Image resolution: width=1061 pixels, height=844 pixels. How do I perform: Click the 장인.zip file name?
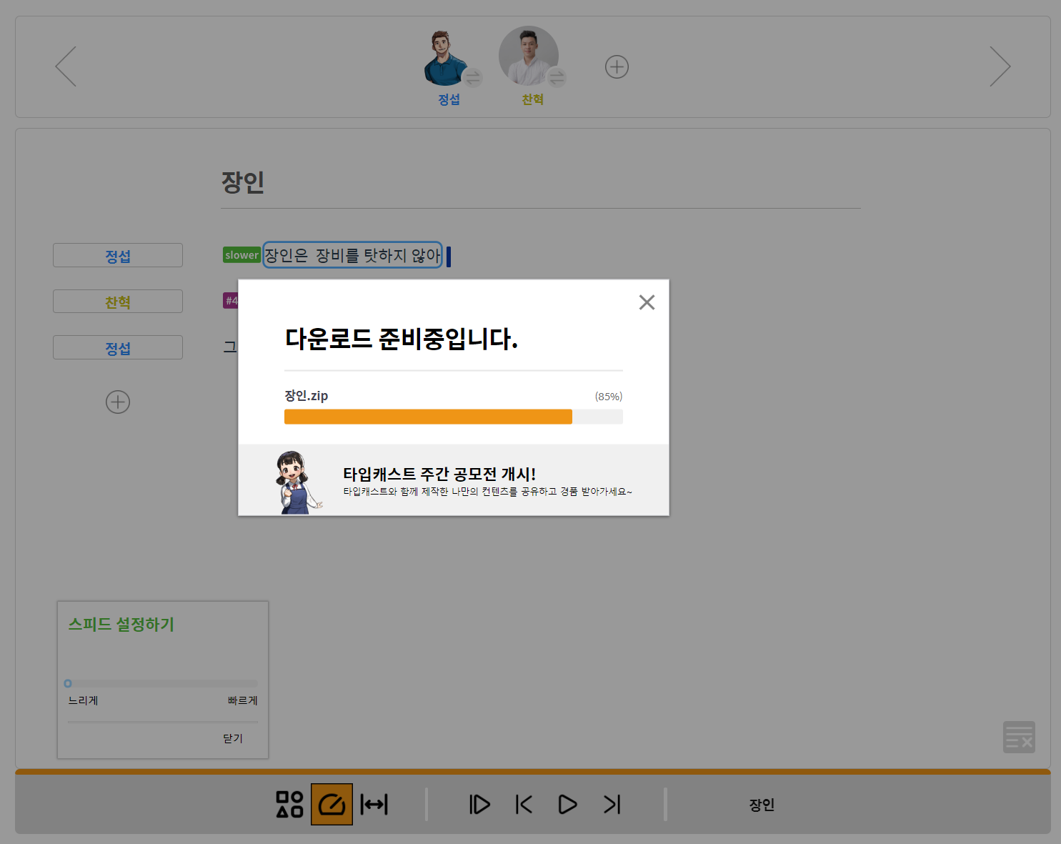pyautogui.click(x=307, y=396)
